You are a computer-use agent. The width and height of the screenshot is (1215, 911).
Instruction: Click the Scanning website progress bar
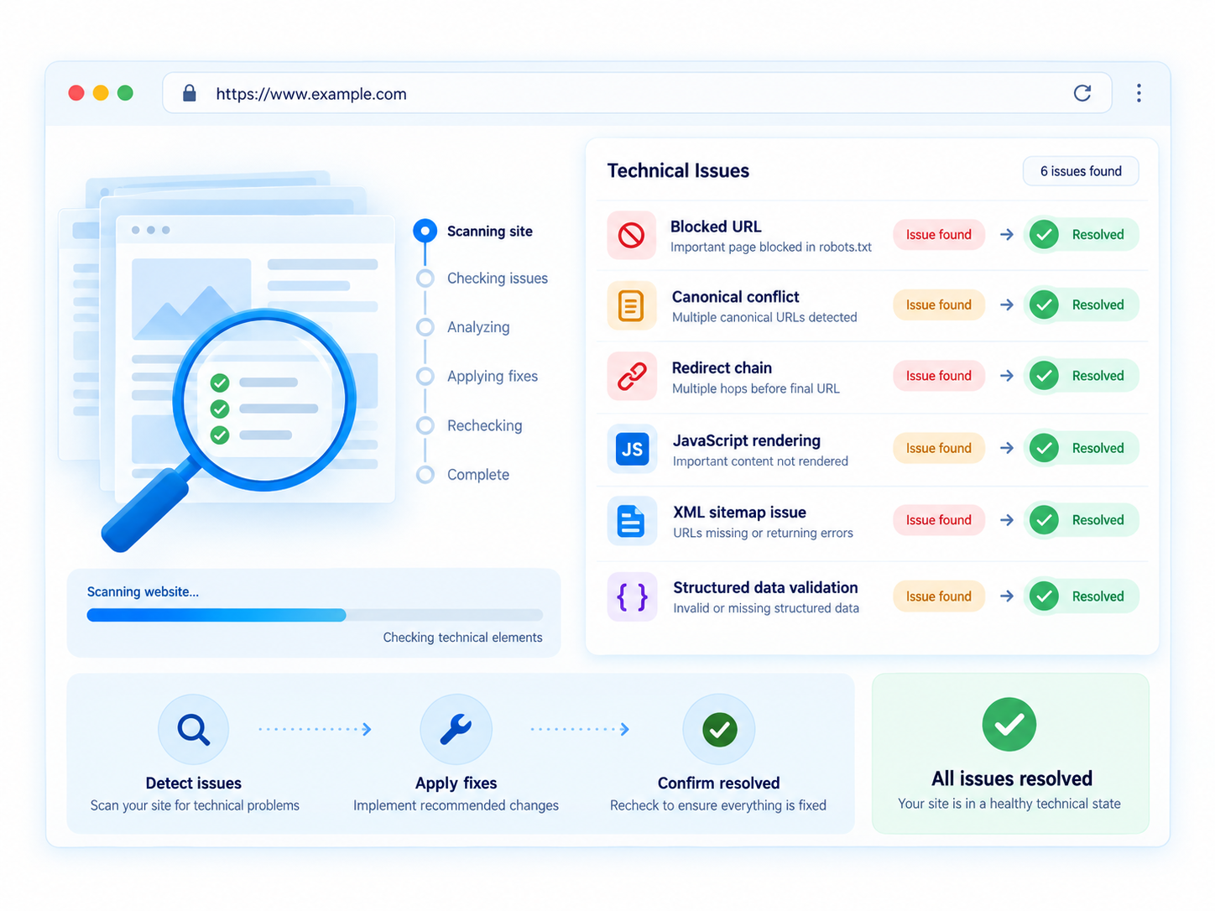tap(315, 615)
